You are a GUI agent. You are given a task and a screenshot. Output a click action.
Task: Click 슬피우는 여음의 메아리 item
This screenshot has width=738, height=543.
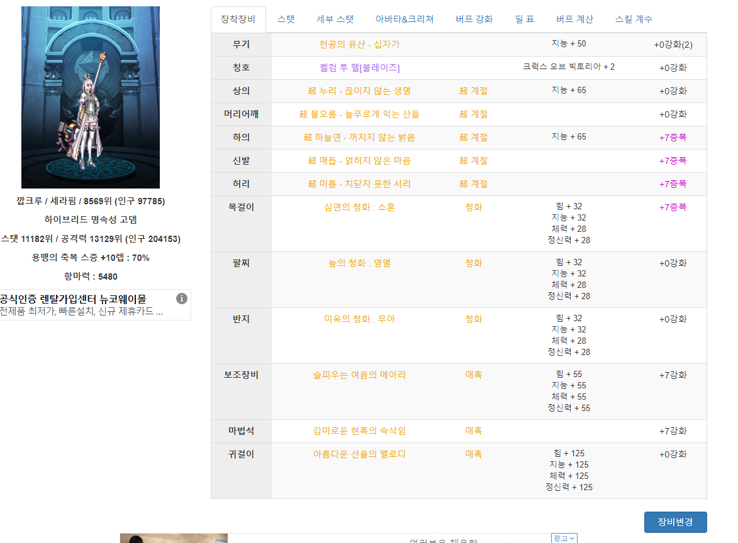tap(359, 375)
